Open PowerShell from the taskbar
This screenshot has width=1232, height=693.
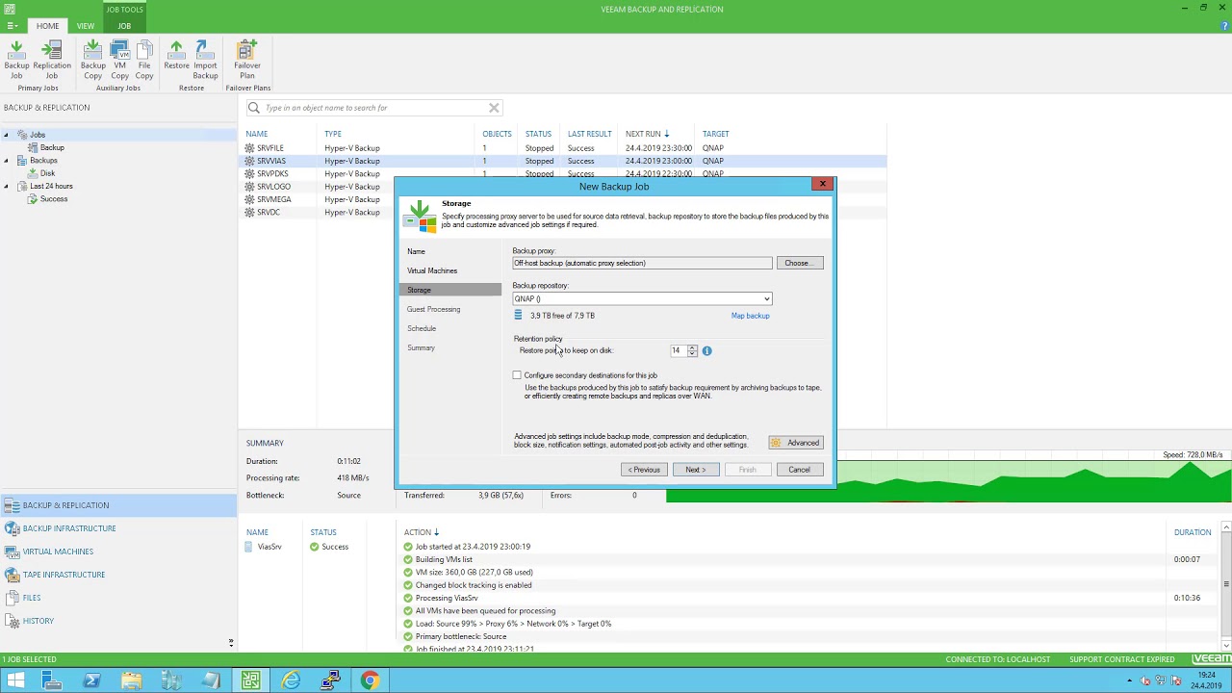coord(92,680)
